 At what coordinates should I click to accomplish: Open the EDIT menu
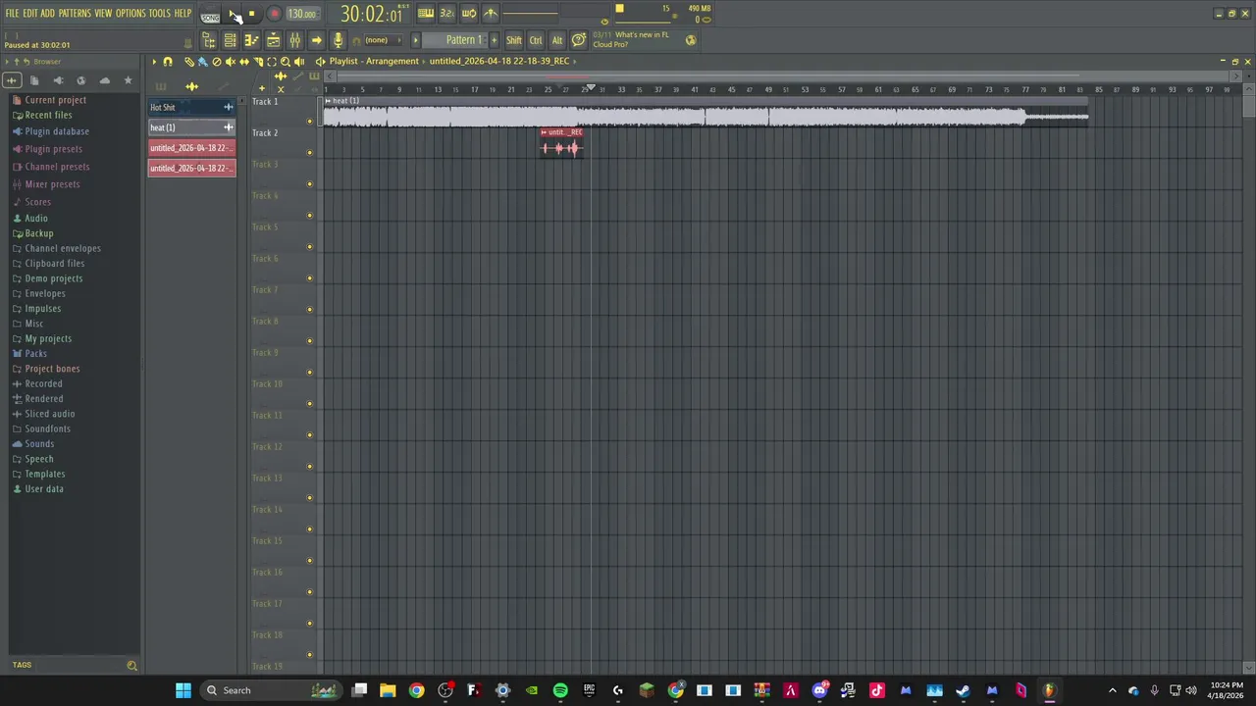(x=30, y=13)
